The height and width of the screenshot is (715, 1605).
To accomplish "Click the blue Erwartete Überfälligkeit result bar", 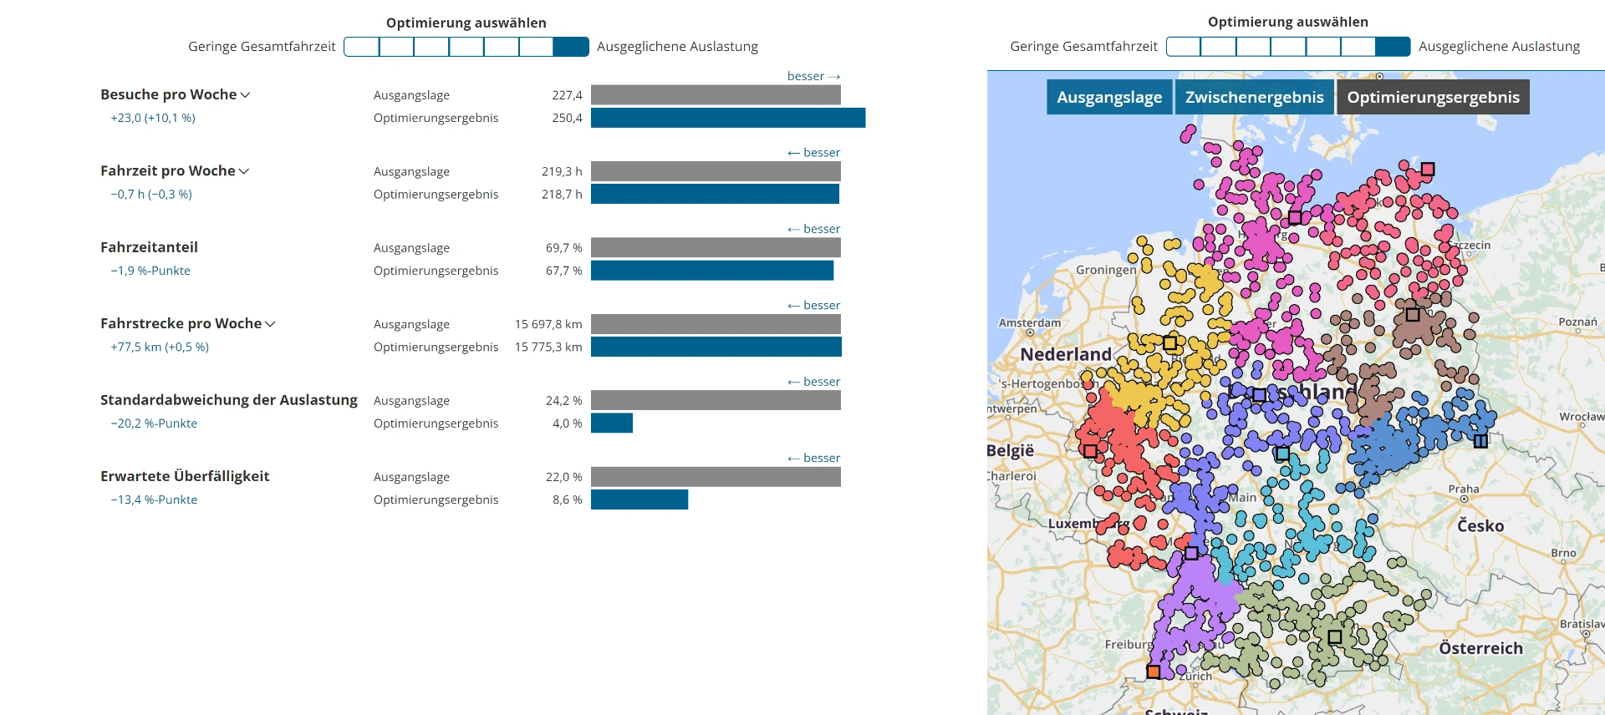I will point(639,499).
